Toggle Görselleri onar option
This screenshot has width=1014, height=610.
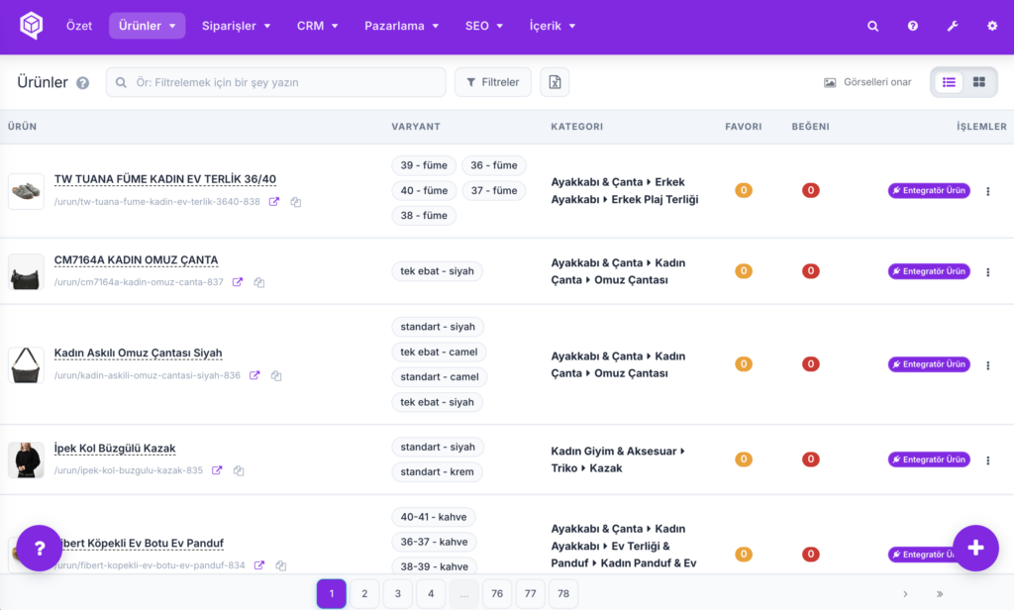pyautogui.click(x=867, y=82)
